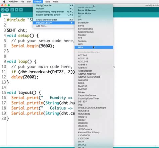The height and width of the screenshot is (148, 159).
Task: Include the Adafruit_MotorShield library
Action: pos(94,77)
